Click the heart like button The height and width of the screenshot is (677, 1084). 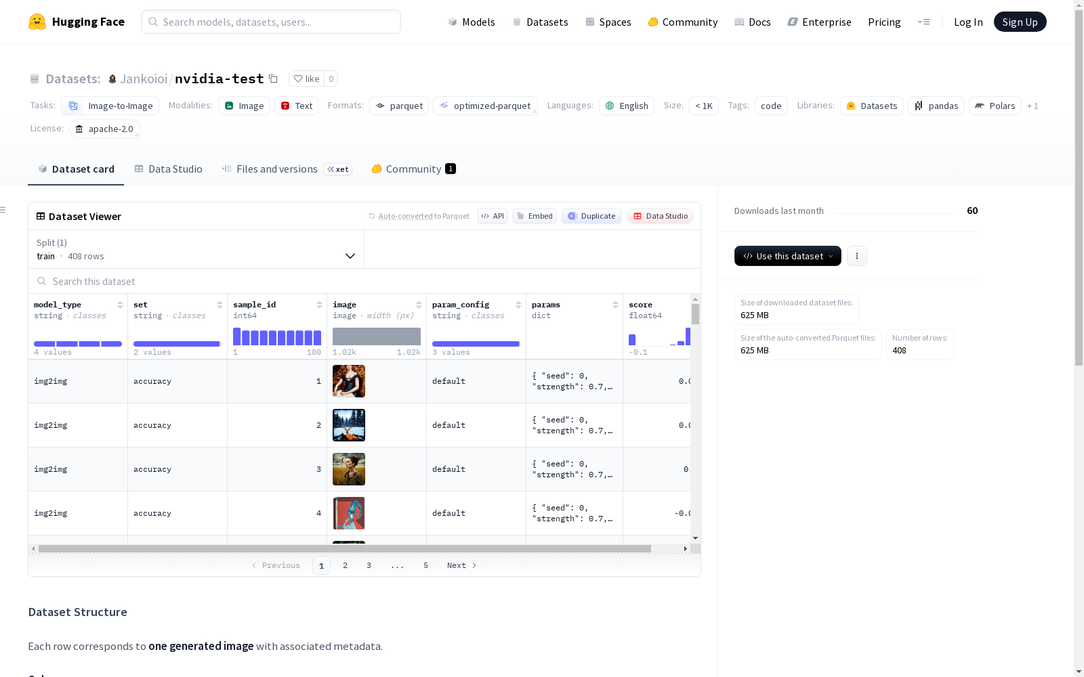point(306,79)
